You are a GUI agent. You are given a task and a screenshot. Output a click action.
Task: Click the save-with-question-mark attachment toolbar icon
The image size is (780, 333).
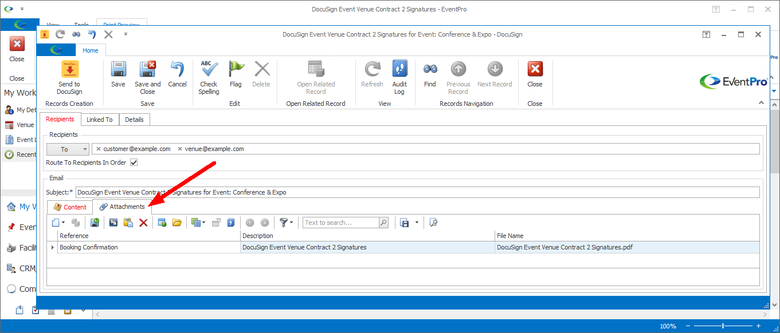click(95, 223)
